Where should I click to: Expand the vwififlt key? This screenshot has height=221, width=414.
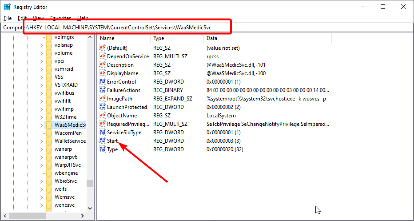coord(41,101)
